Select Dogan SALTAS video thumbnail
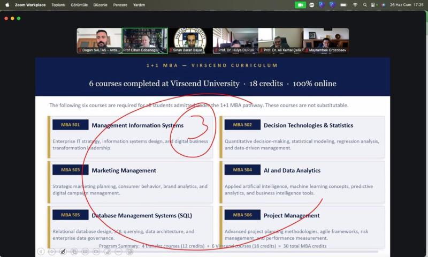 (99, 40)
